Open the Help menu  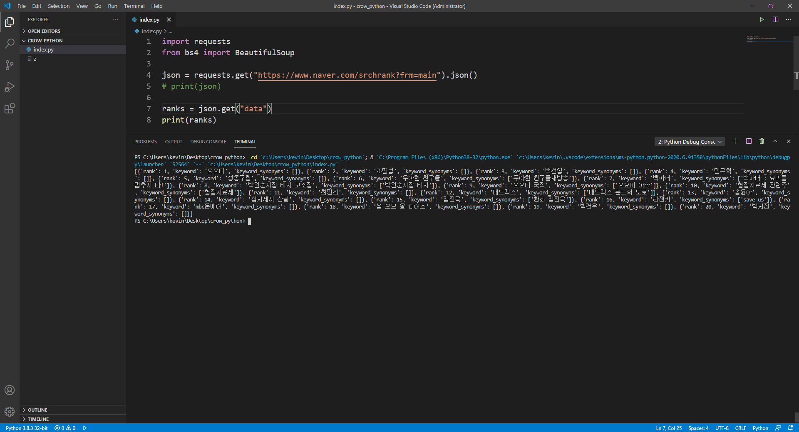click(x=157, y=6)
